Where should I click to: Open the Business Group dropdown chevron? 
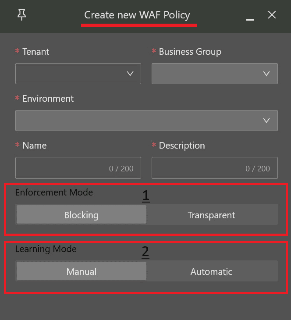point(266,74)
